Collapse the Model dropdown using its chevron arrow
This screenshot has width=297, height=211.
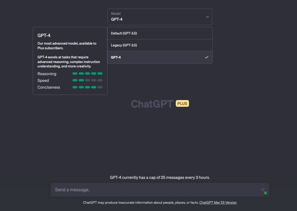point(207,17)
